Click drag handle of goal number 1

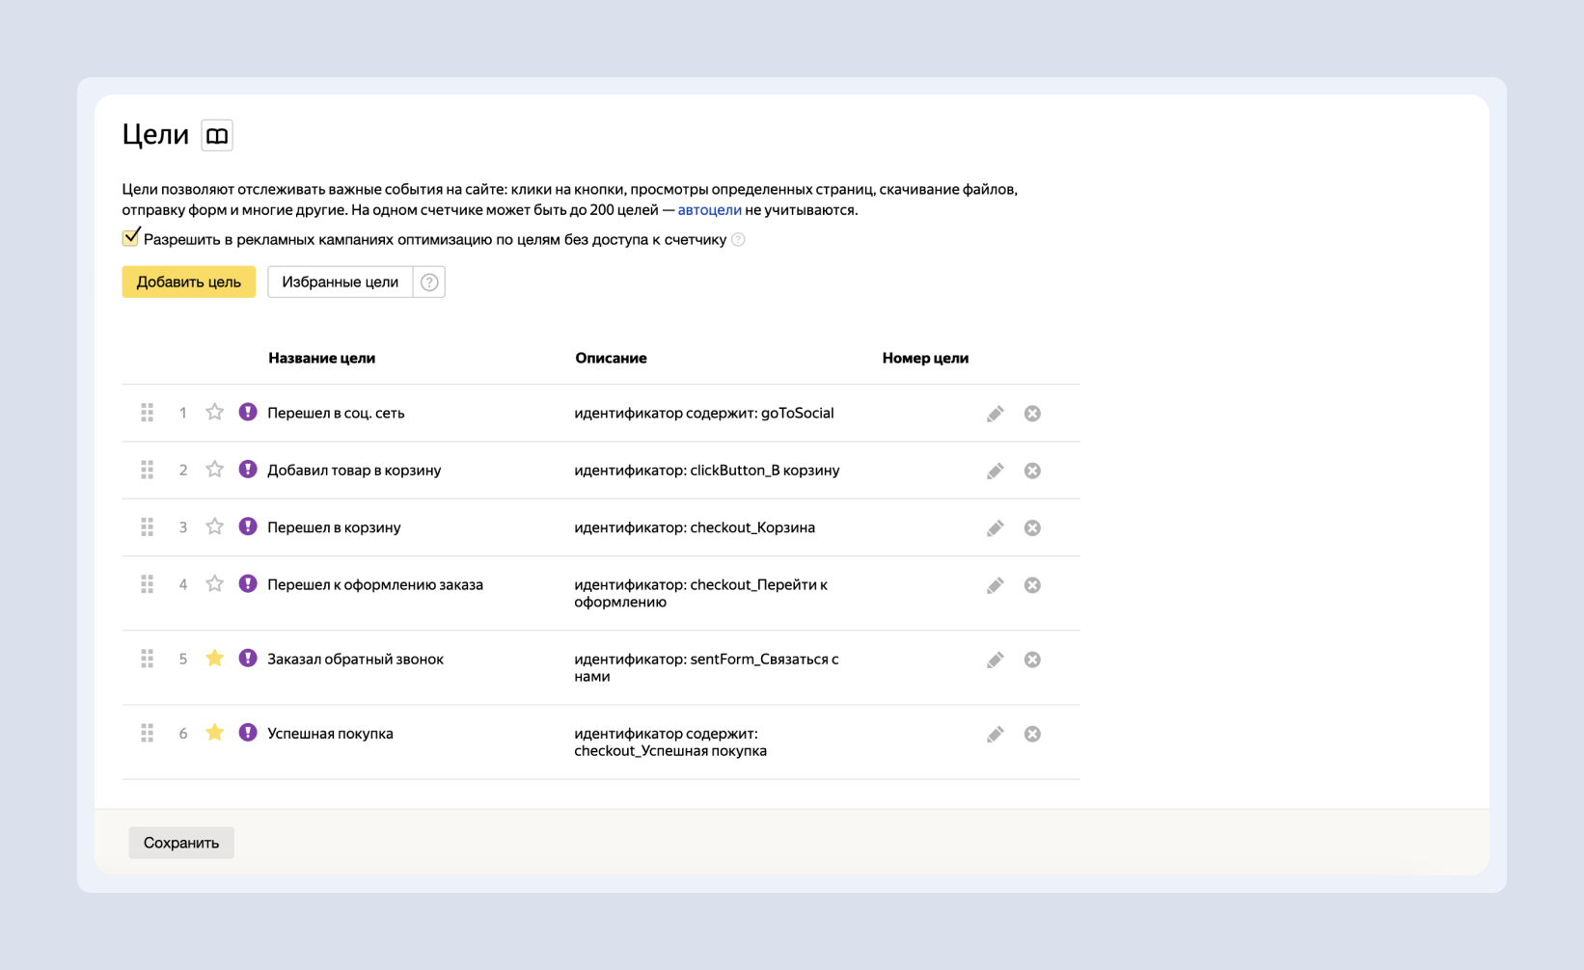[x=148, y=413]
